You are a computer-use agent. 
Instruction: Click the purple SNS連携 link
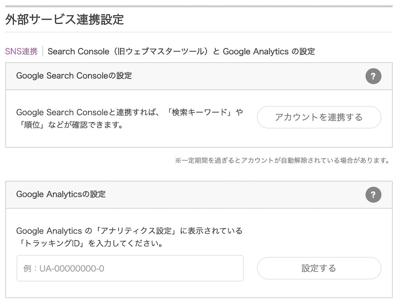[21, 51]
